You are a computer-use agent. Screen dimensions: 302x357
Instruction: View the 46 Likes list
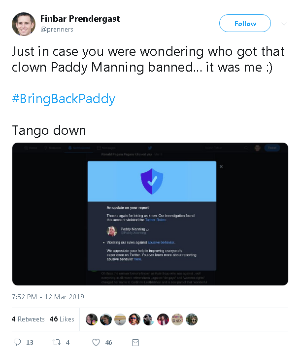pos(62,319)
